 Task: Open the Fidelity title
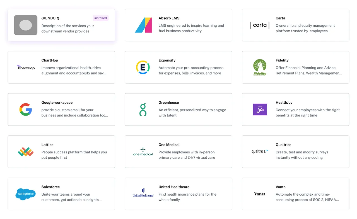point(282,60)
